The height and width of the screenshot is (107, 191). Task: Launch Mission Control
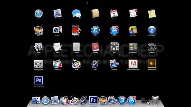[133, 47]
